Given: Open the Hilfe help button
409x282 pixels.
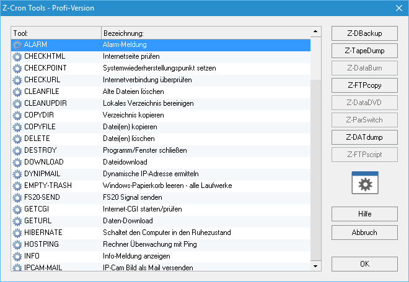Looking at the screenshot, I should click(x=364, y=214).
